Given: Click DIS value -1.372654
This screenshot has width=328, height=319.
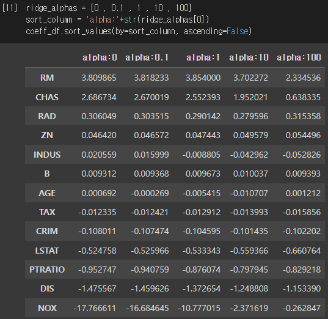Looking at the screenshot, I should [x=201, y=289].
